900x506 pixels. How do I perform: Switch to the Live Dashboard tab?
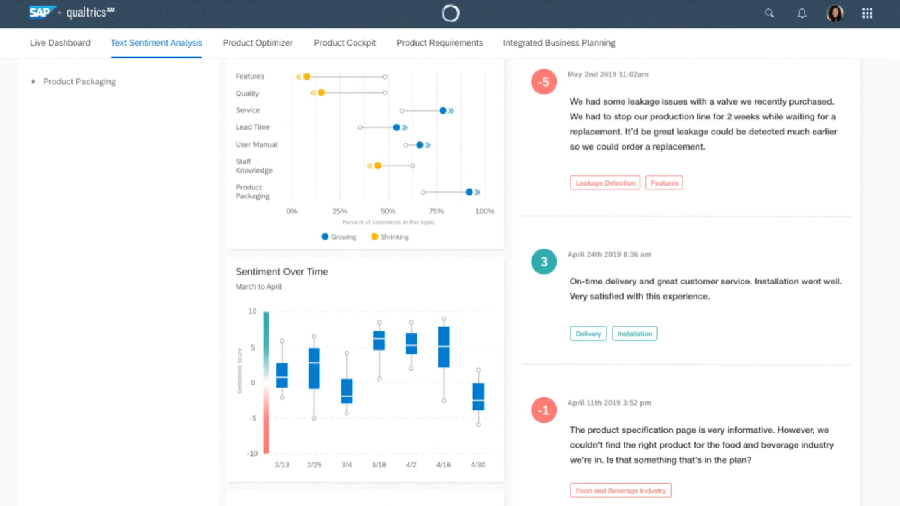click(60, 43)
